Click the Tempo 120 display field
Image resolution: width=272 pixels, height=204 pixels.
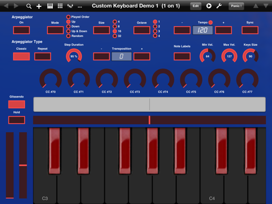click(203, 30)
